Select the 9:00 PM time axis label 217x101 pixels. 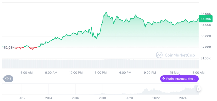(150, 73)
